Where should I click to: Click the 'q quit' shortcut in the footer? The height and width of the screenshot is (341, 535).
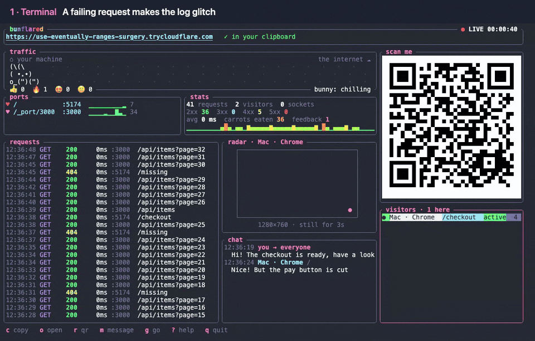pyautogui.click(x=216, y=330)
